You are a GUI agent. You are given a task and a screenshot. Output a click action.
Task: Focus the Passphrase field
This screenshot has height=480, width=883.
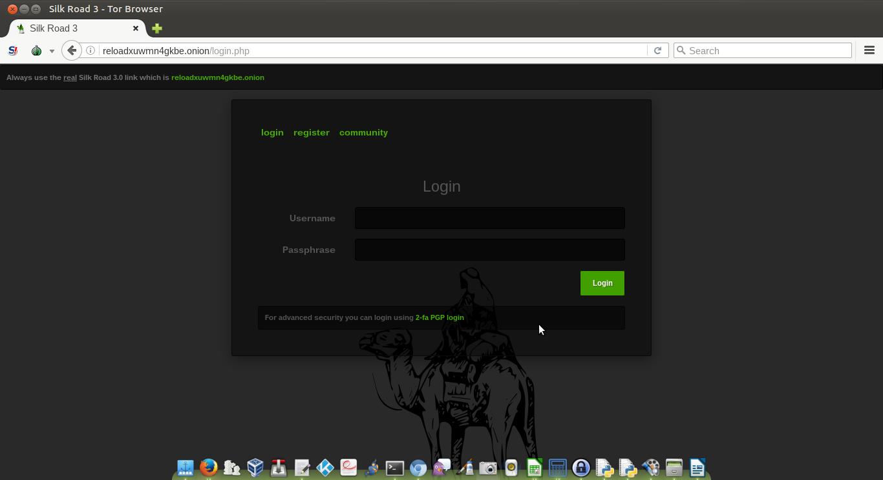(489, 250)
